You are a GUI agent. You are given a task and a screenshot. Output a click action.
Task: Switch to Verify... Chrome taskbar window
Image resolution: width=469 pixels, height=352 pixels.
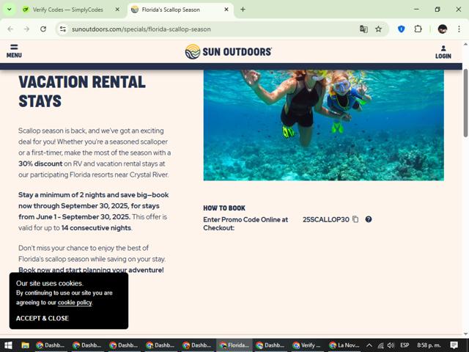coord(308,345)
